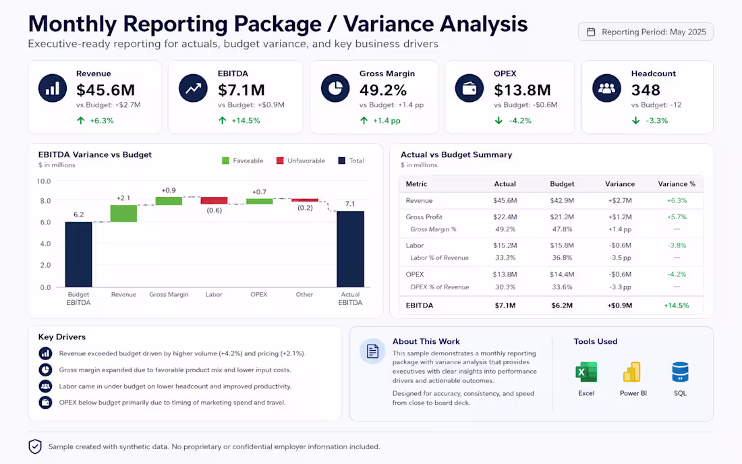Image resolution: width=742 pixels, height=464 pixels.
Task: Click the document icon beside About This Work
Action: click(372, 351)
